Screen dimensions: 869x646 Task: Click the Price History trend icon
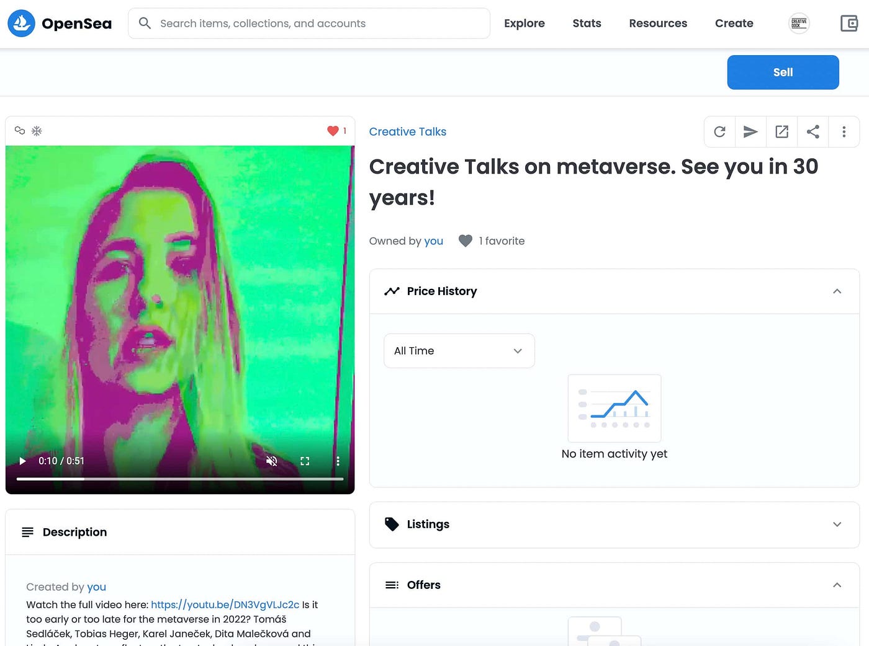(392, 291)
